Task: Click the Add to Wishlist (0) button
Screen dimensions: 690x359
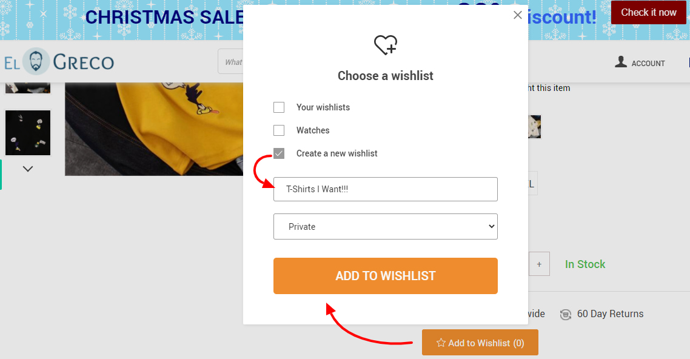Action: (480, 343)
